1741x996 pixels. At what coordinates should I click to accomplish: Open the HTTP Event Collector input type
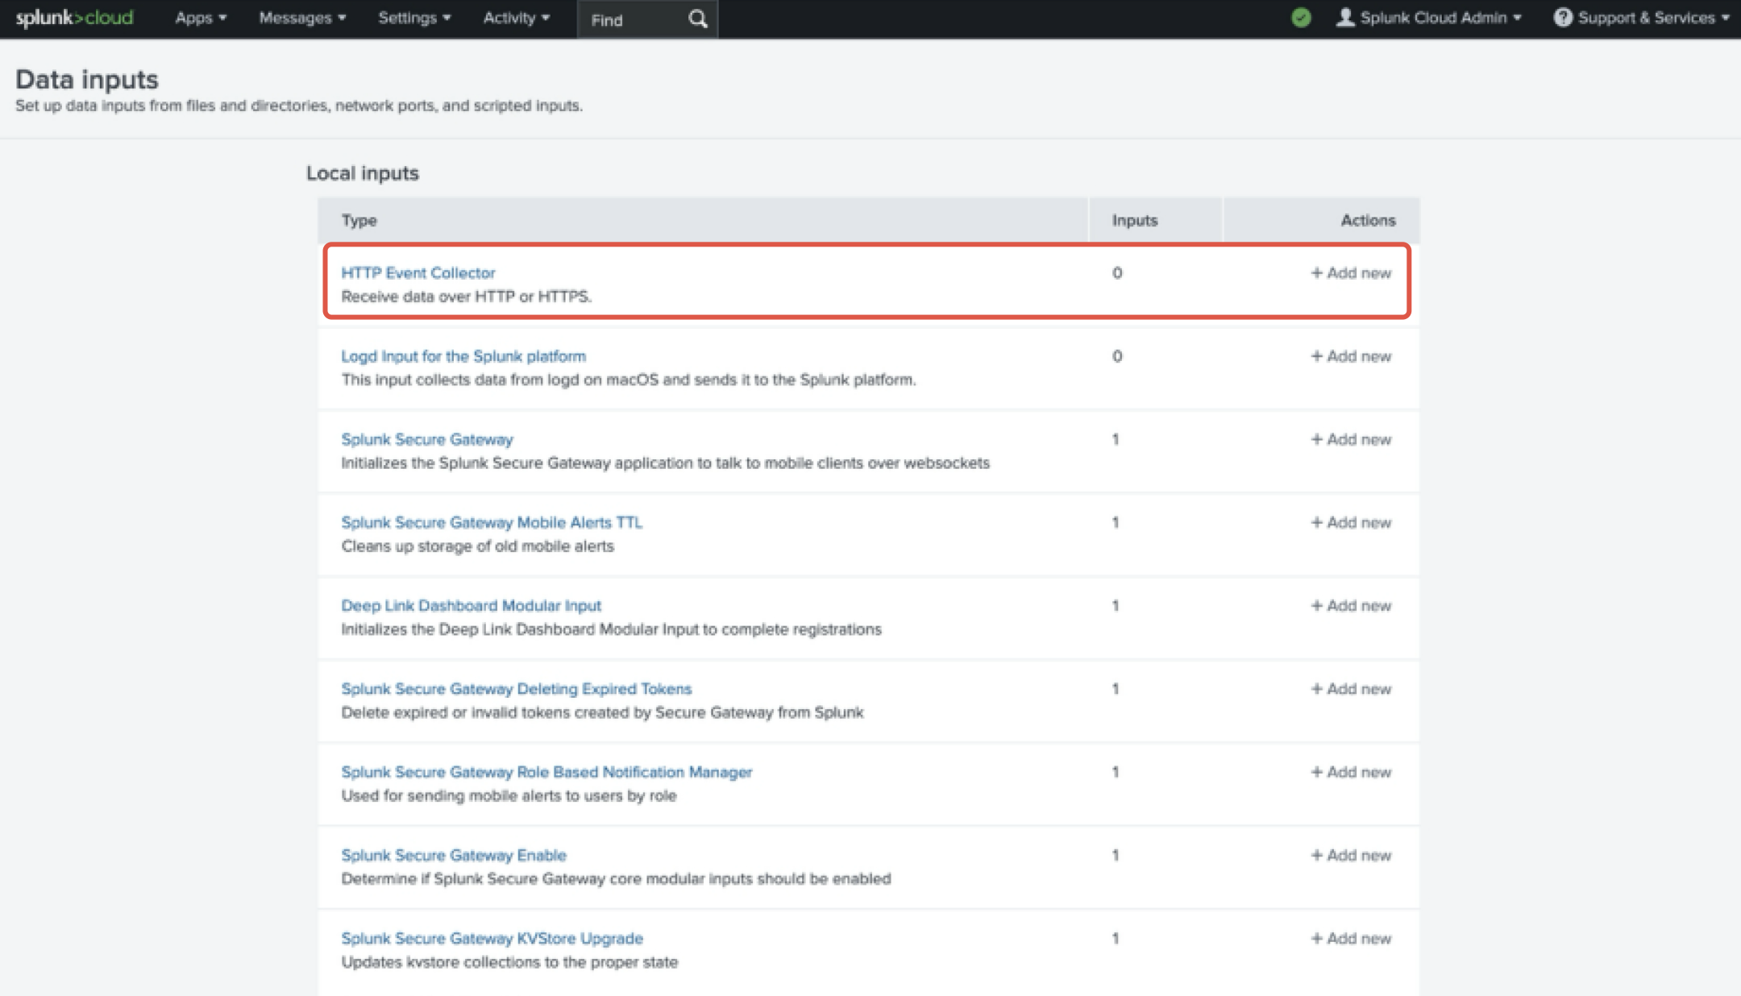[x=418, y=272]
